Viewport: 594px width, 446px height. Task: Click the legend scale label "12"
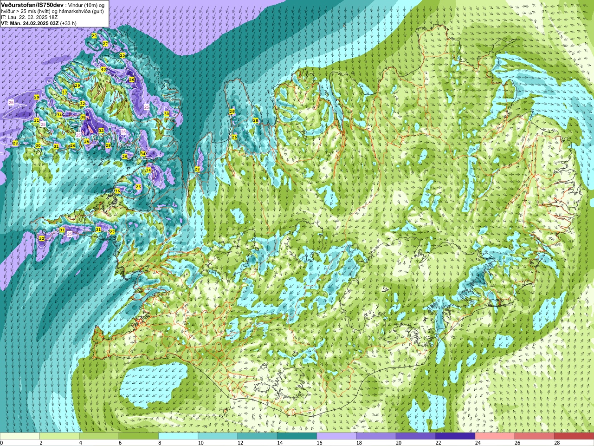pyautogui.click(x=240, y=443)
